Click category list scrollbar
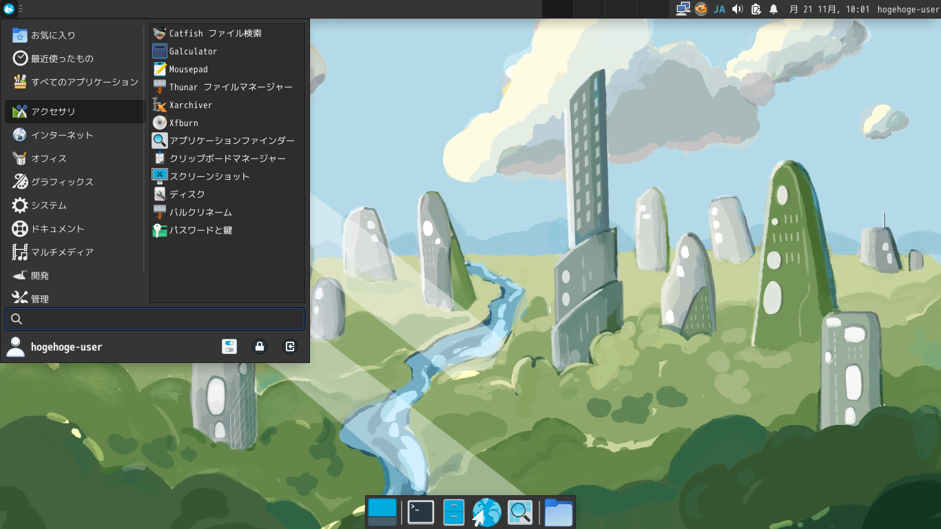The height and width of the screenshot is (529, 941). [x=144, y=148]
